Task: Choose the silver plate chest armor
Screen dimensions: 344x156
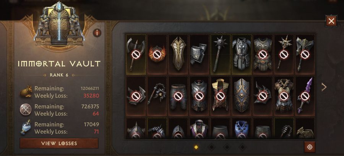Action: [241, 54]
